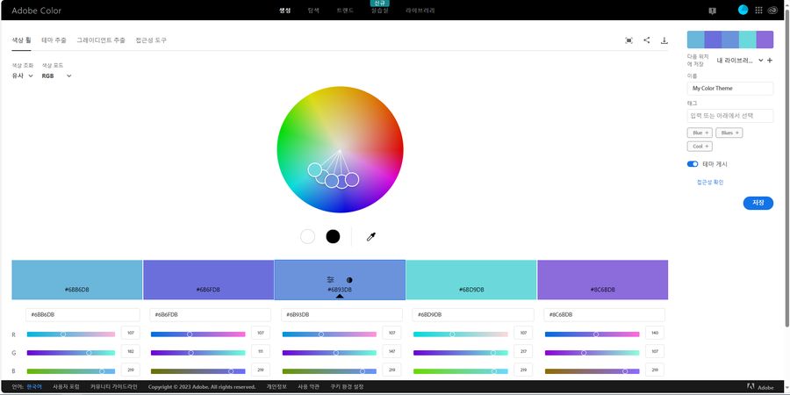
Task: Click the adjust sliders icon on #6B93DB swatch
Action: tap(331, 280)
